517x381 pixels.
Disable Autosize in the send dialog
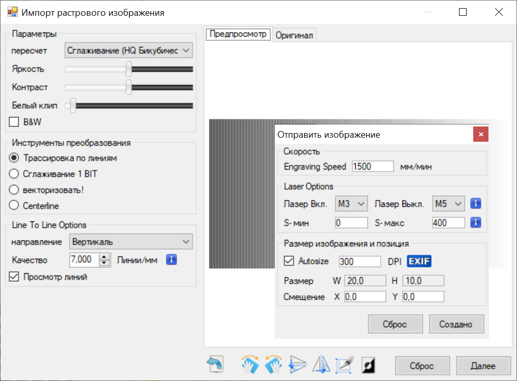pyautogui.click(x=289, y=261)
